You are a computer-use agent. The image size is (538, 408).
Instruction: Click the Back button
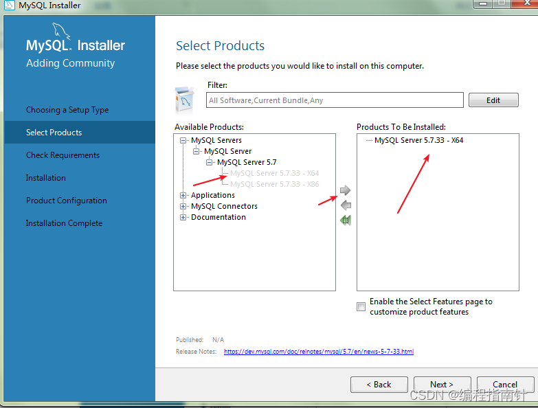[x=379, y=385]
